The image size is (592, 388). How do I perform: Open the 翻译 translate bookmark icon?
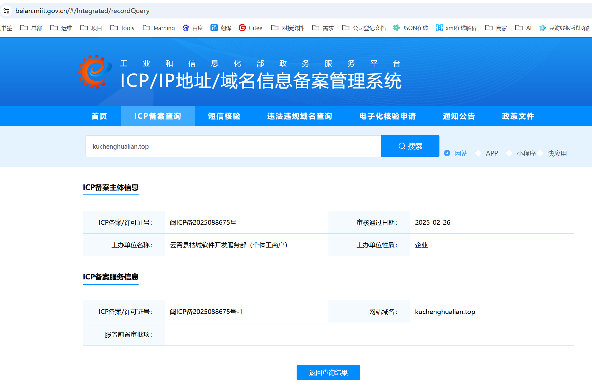point(214,28)
